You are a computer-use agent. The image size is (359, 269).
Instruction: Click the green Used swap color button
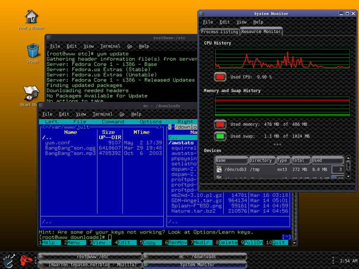pyautogui.click(x=220, y=136)
